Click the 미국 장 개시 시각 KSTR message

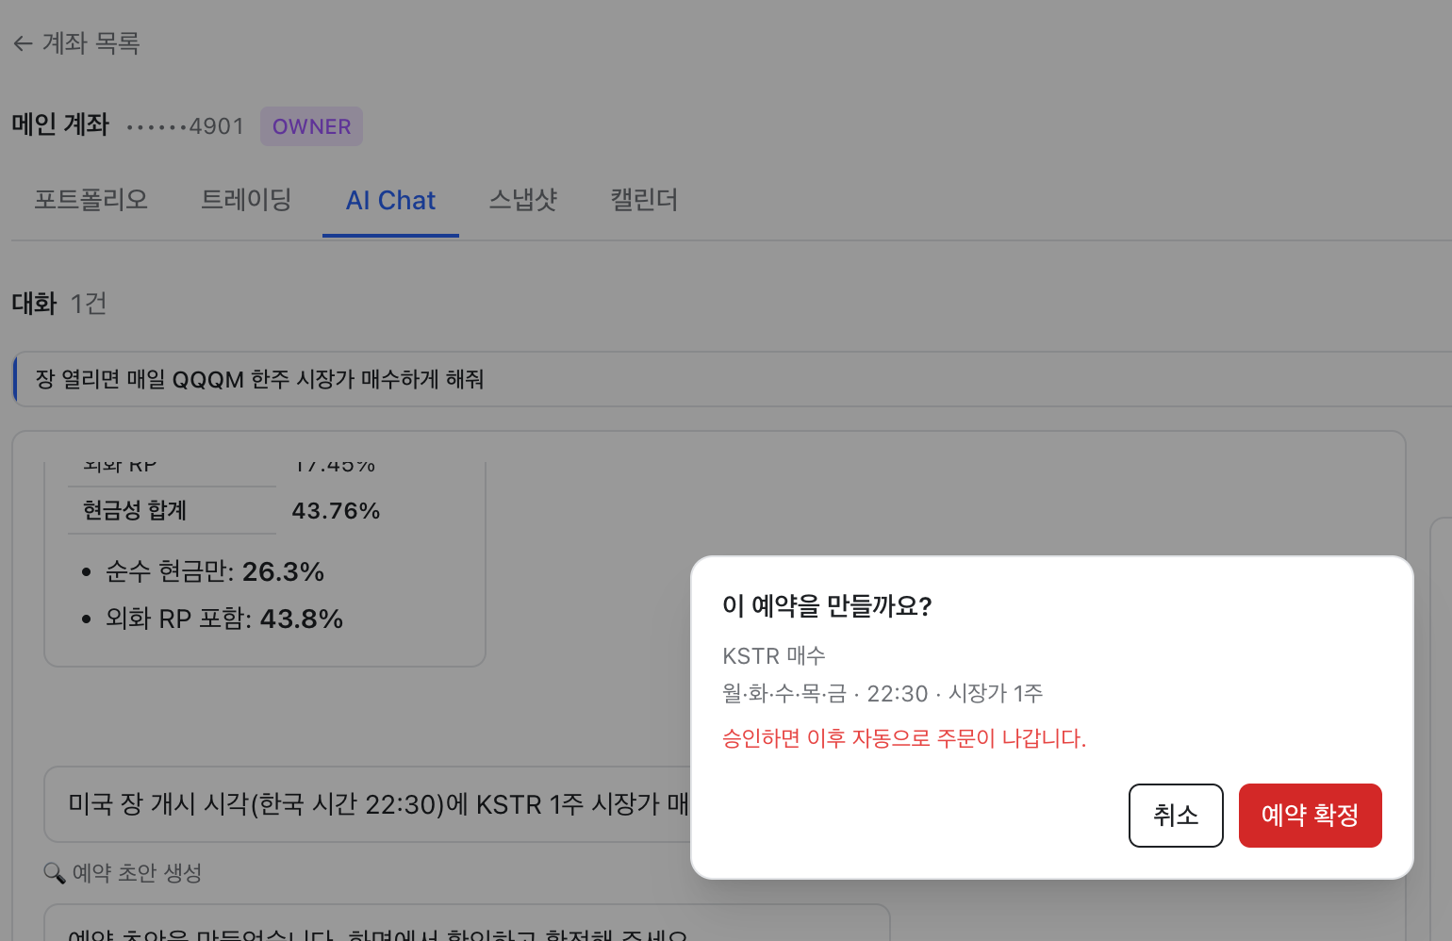tap(378, 804)
